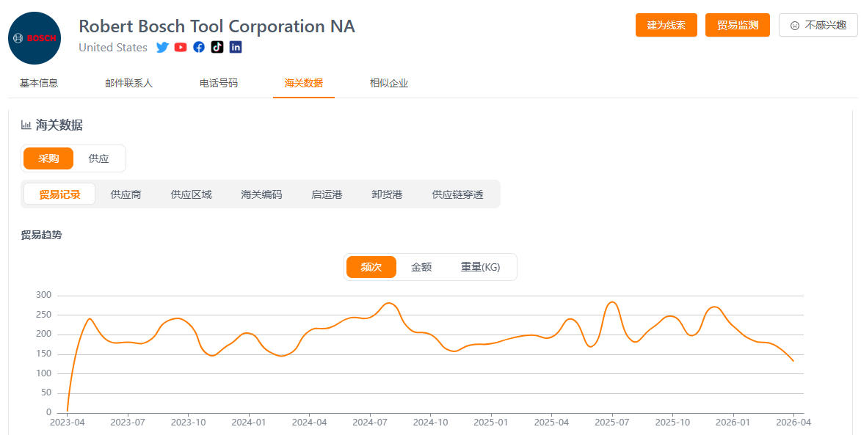
Task: Switch to the 相似企业 tab
Action: [389, 84]
